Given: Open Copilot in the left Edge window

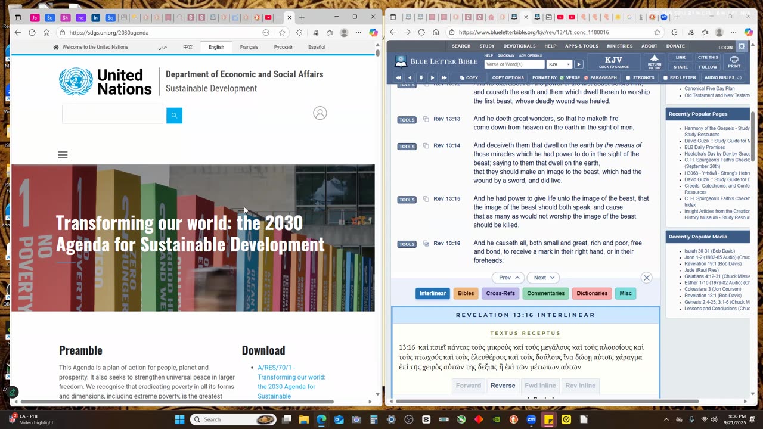Looking at the screenshot, I should pyautogui.click(x=373, y=33).
